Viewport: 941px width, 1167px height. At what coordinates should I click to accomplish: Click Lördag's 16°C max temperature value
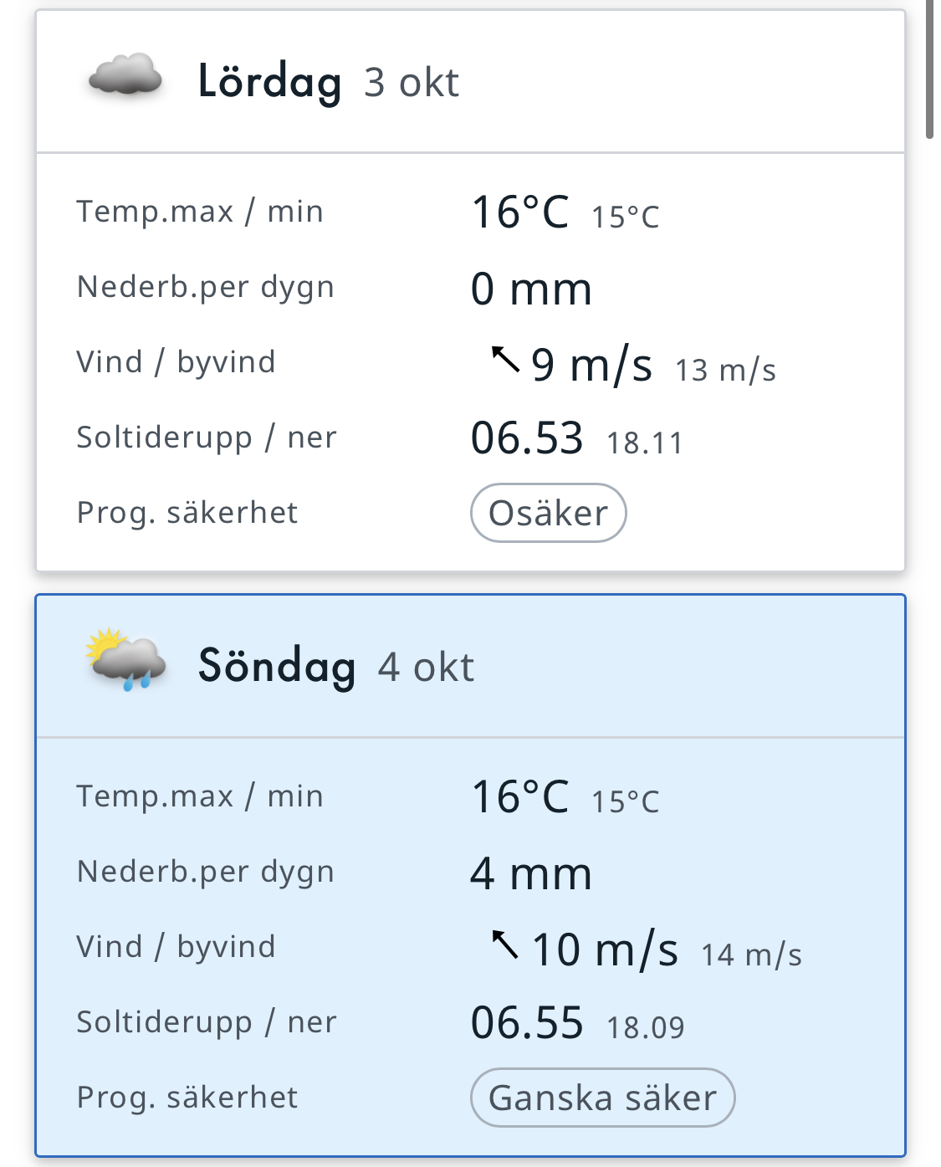(x=519, y=212)
